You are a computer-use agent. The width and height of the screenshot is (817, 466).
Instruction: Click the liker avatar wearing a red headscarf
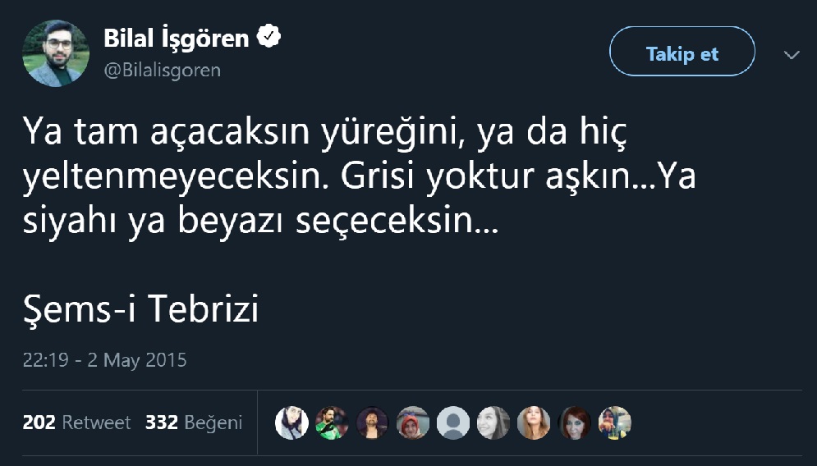[413, 423]
